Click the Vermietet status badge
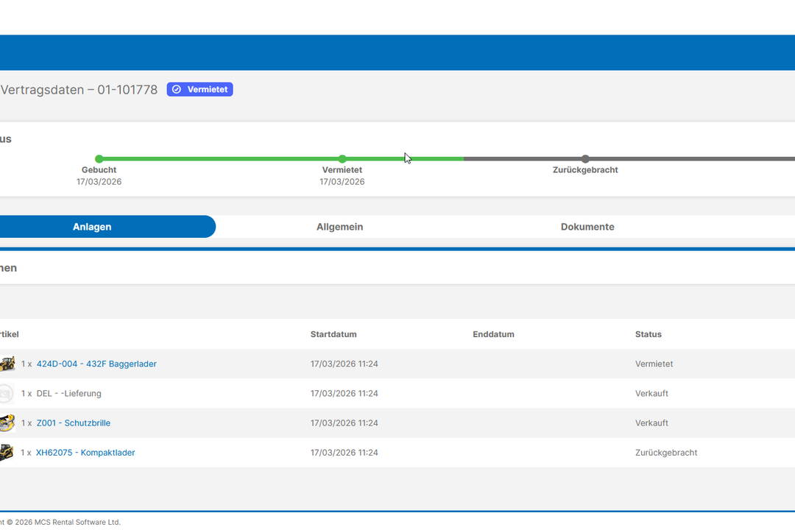795x530 pixels. click(199, 89)
